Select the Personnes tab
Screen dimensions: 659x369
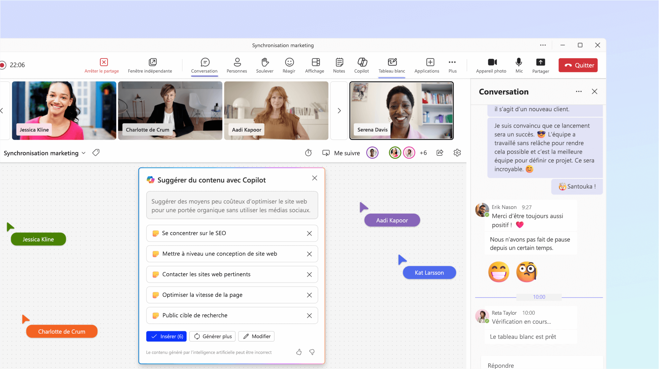(x=237, y=65)
